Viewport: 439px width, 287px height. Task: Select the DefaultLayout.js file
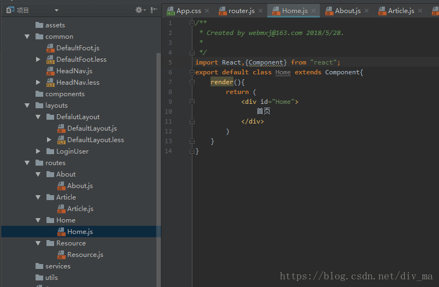pos(87,128)
